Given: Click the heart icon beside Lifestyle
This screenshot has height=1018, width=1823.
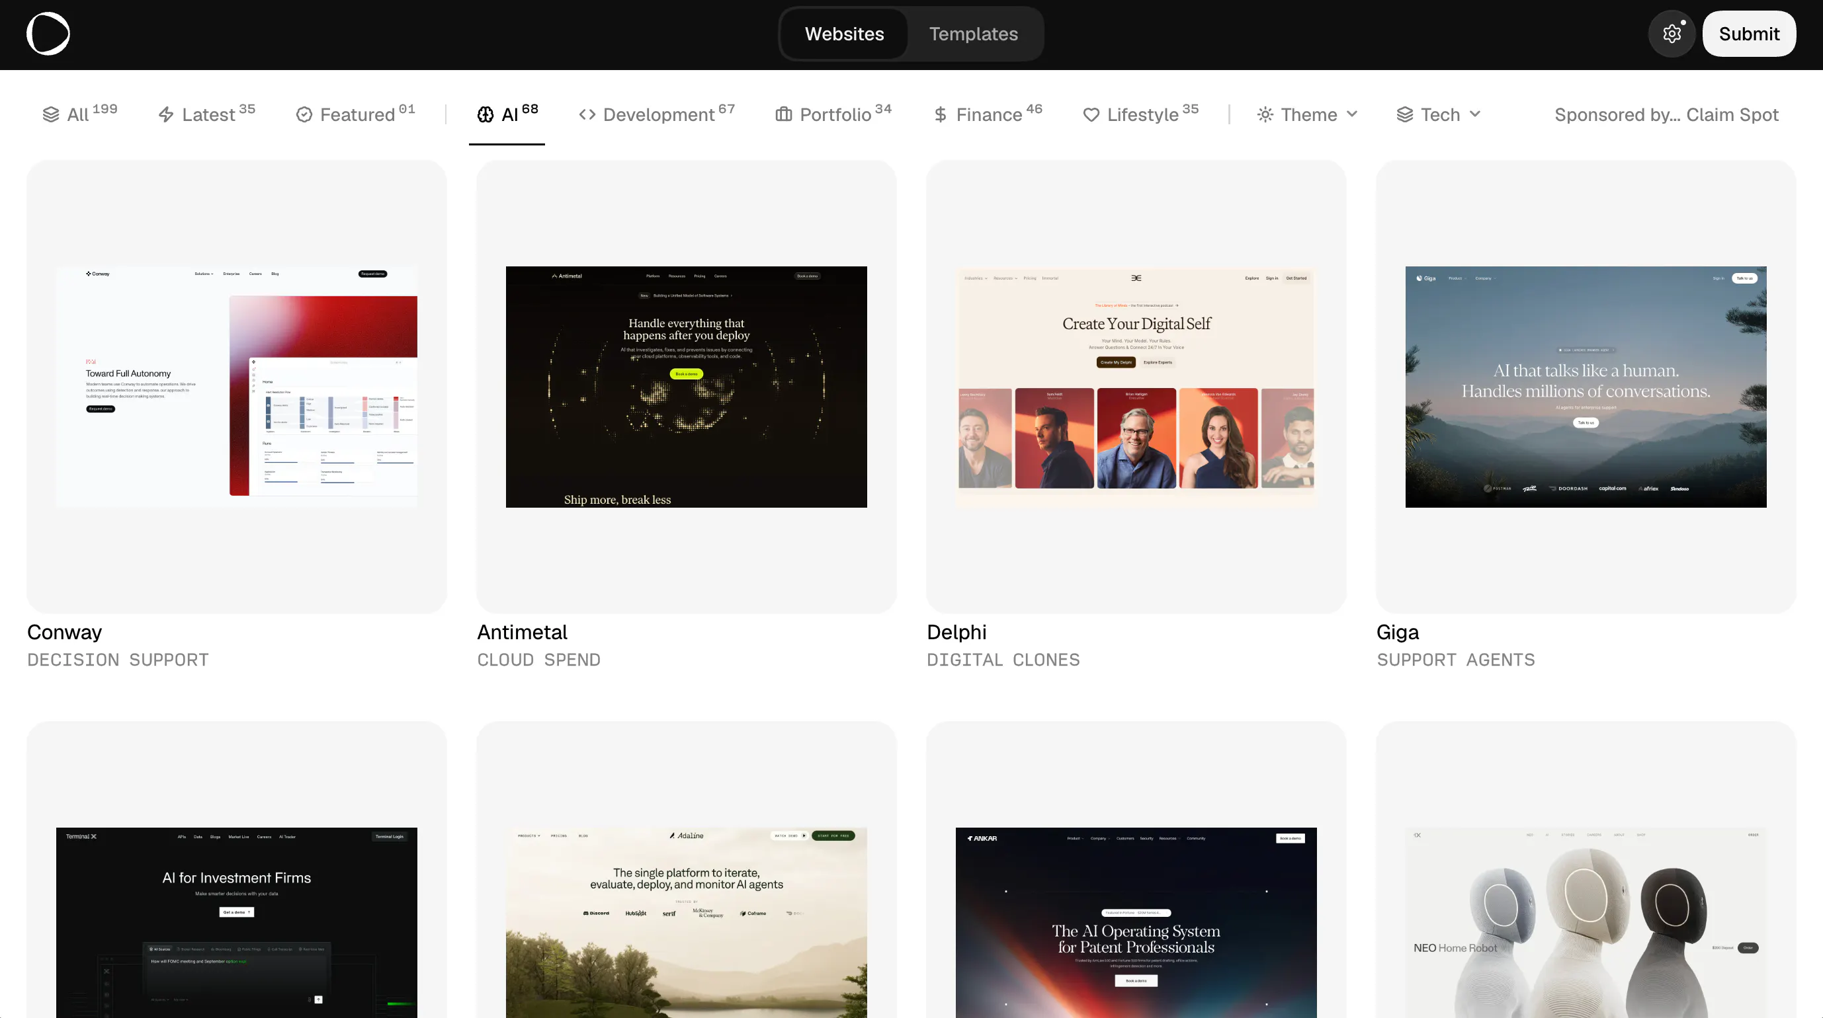Looking at the screenshot, I should (1091, 114).
